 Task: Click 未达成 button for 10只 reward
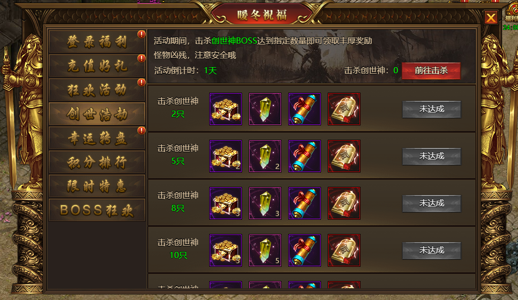(x=431, y=250)
